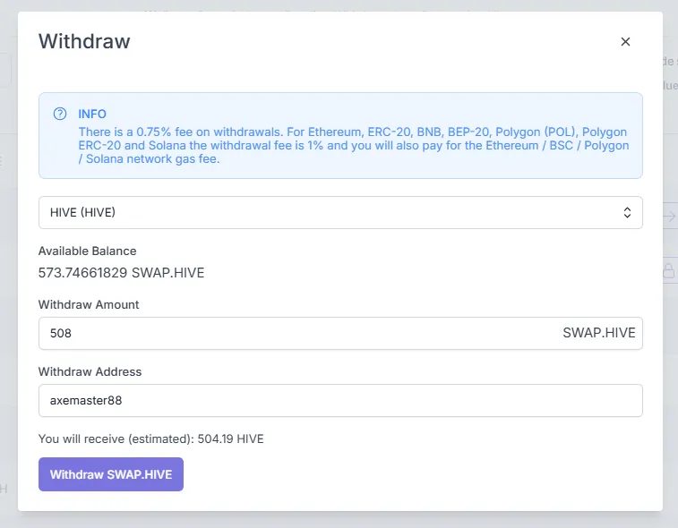Click the estimated receive 504.19 HIVE text
The height and width of the screenshot is (528, 678).
click(150, 439)
